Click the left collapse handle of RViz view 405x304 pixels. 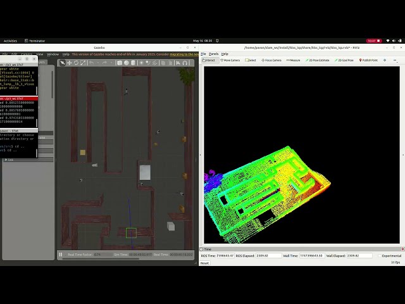tap(200, 155)
